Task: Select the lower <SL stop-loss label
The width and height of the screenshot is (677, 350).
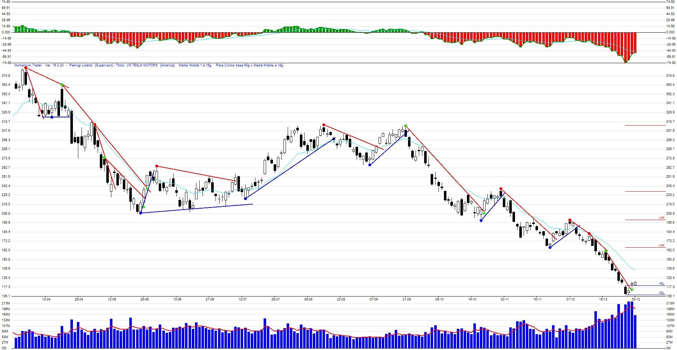Action: pos(661,293)
